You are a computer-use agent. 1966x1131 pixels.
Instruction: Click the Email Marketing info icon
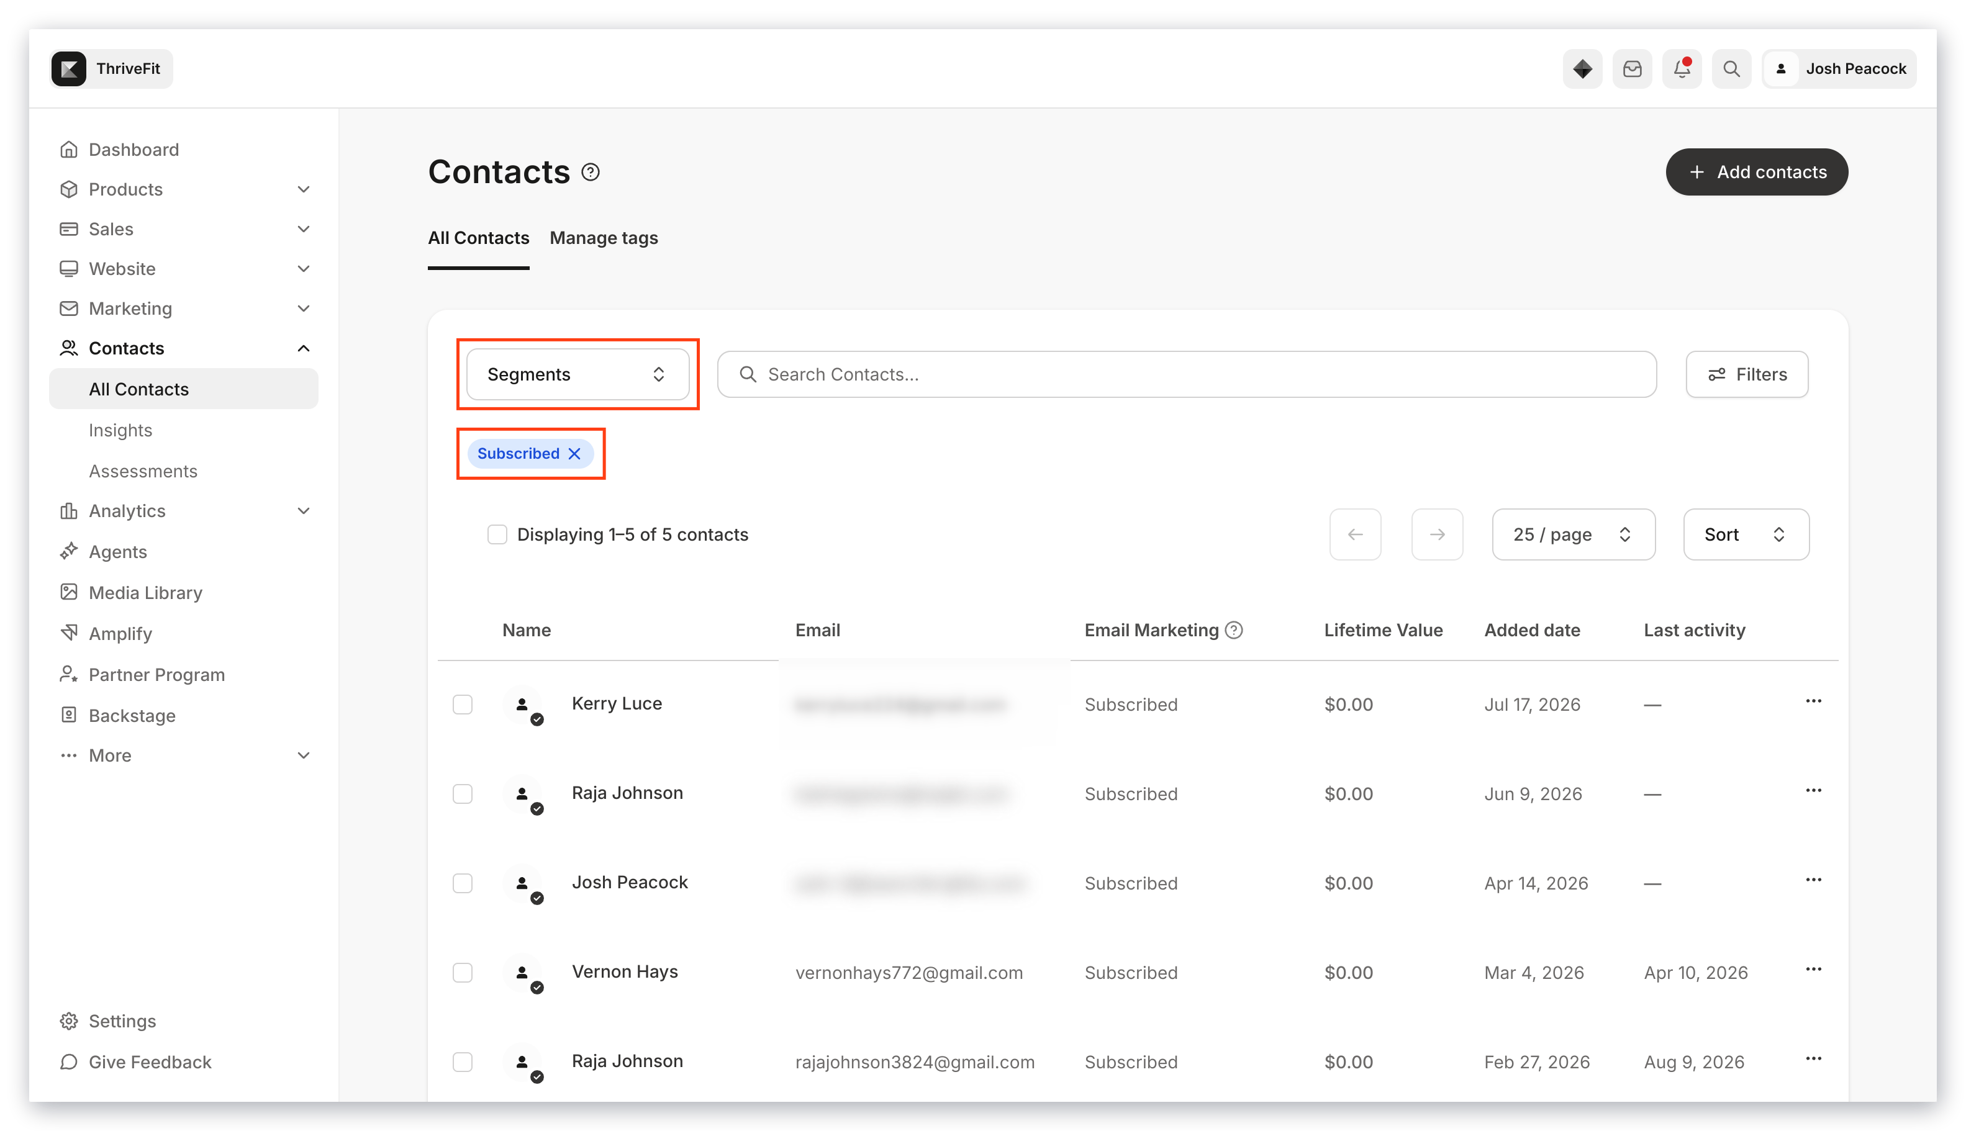pyautogui.click(x=1234, y=630)
